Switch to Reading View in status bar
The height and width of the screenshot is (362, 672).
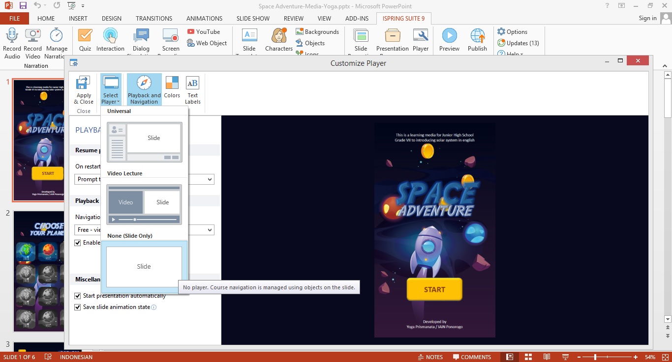(x=547, y=357)
